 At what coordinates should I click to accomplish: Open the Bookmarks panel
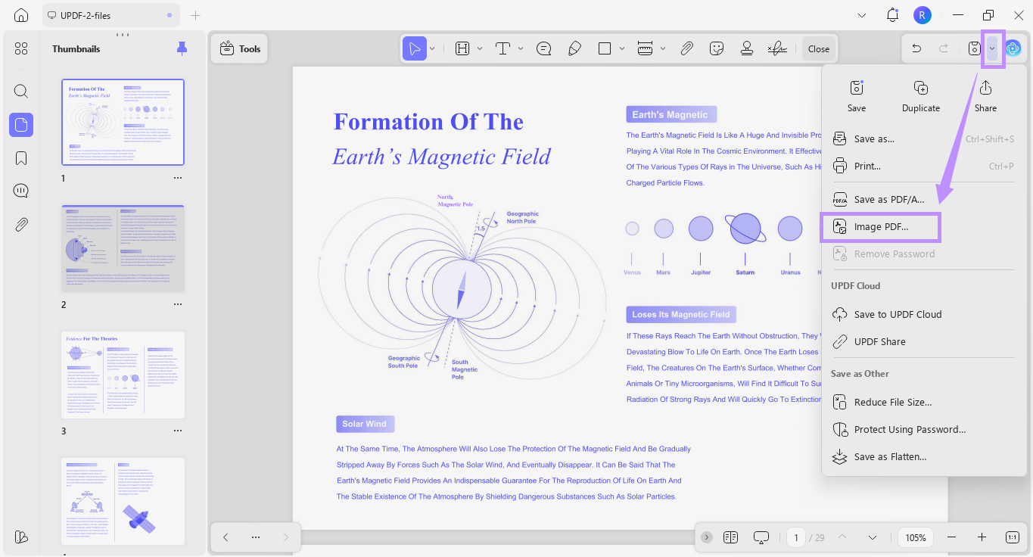[20, 157]
